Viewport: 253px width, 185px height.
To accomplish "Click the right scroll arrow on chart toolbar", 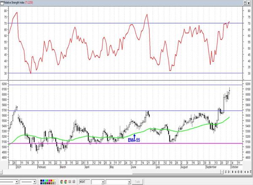I will pyautogui.click(x=248, y=172).
